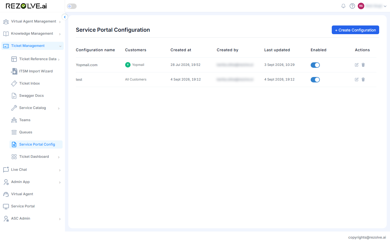Click Created at column header
The width and height of the screenshot is (390, 244).
[181, 50]
